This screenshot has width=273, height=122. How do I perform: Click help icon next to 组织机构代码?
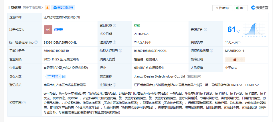pyautogui.click(x=211, y=51)
